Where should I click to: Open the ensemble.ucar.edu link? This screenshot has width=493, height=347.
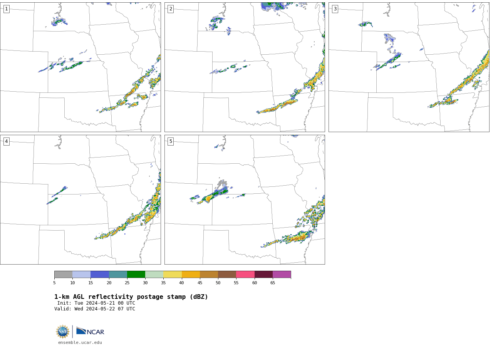click(80, 343)
